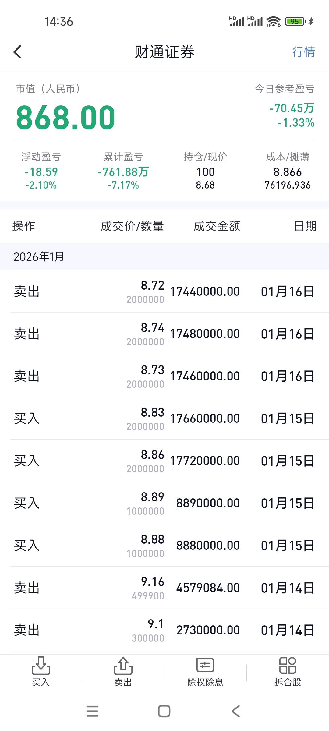
Task: Tap the 累计盈亏 label
Action: 123,157
